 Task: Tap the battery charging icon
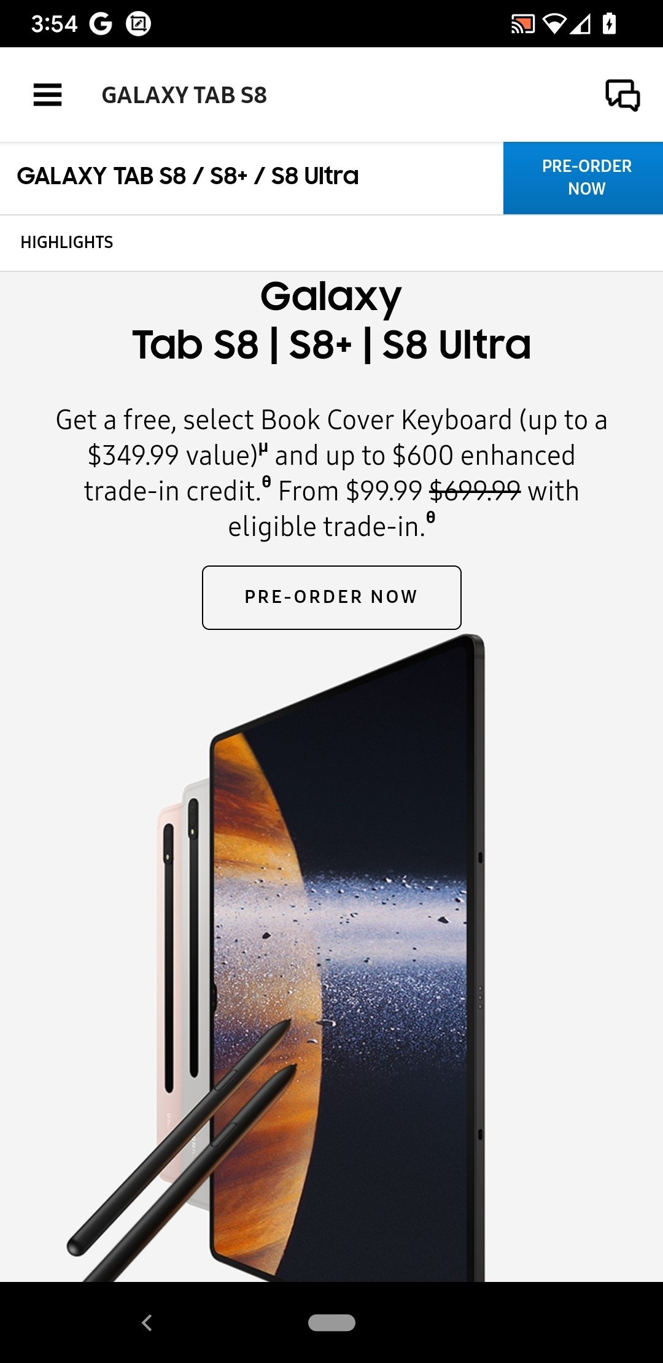pos(609,24)
